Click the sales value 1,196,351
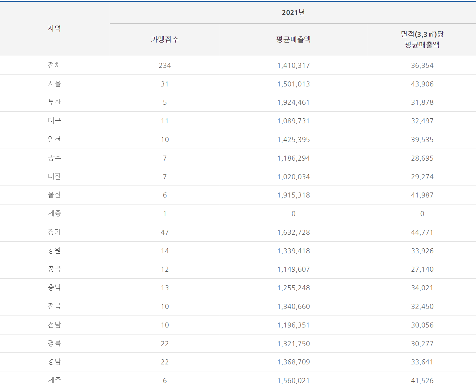 click(294, 325)
